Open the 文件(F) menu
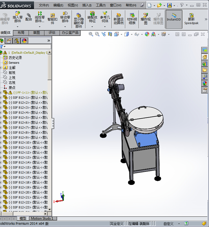The width and height of the screenshot is (209, 227). (x=44, y=5)
